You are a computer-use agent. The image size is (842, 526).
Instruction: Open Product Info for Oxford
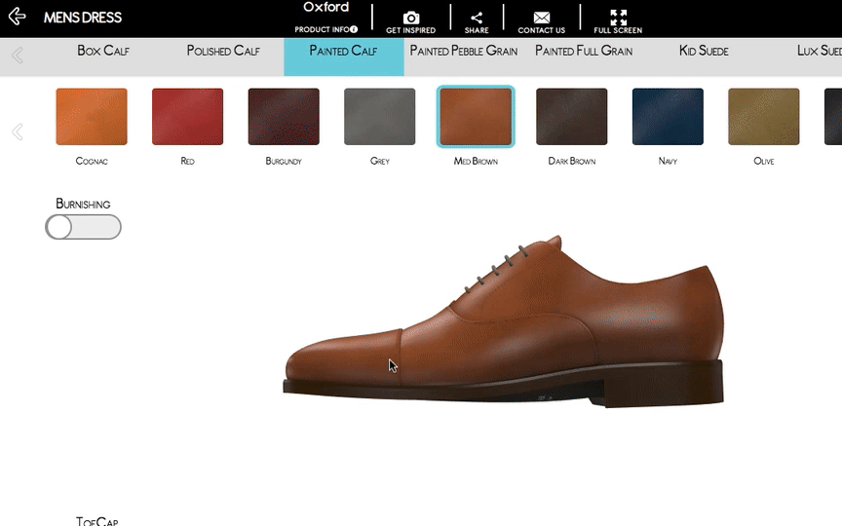[326, 29]
